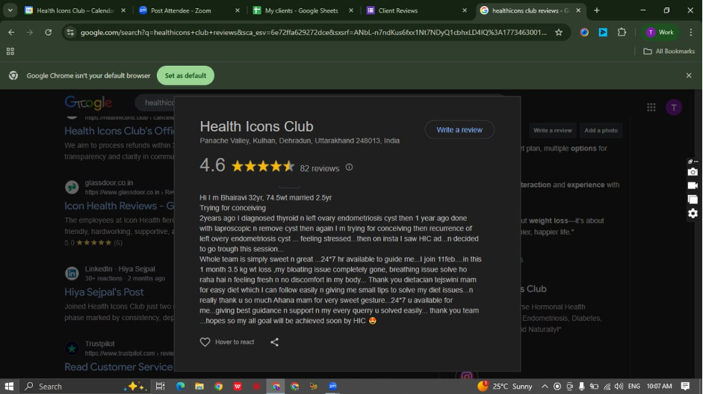The height and width of the screenshot is (394, 703).
Task: Open weather widget 25°C Sunny
Action: pyautogui.click(x=505, y=386)
